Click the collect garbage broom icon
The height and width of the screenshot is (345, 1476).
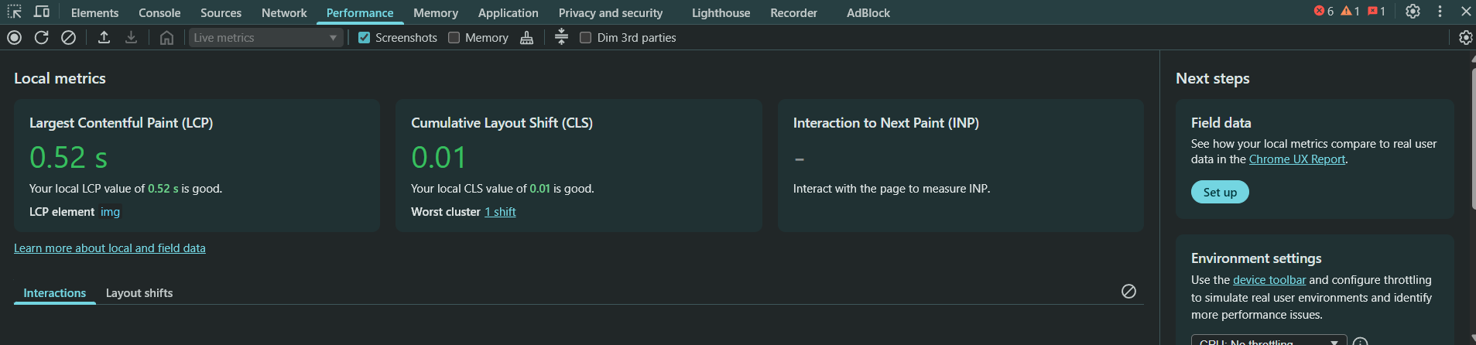coord(526,37)
